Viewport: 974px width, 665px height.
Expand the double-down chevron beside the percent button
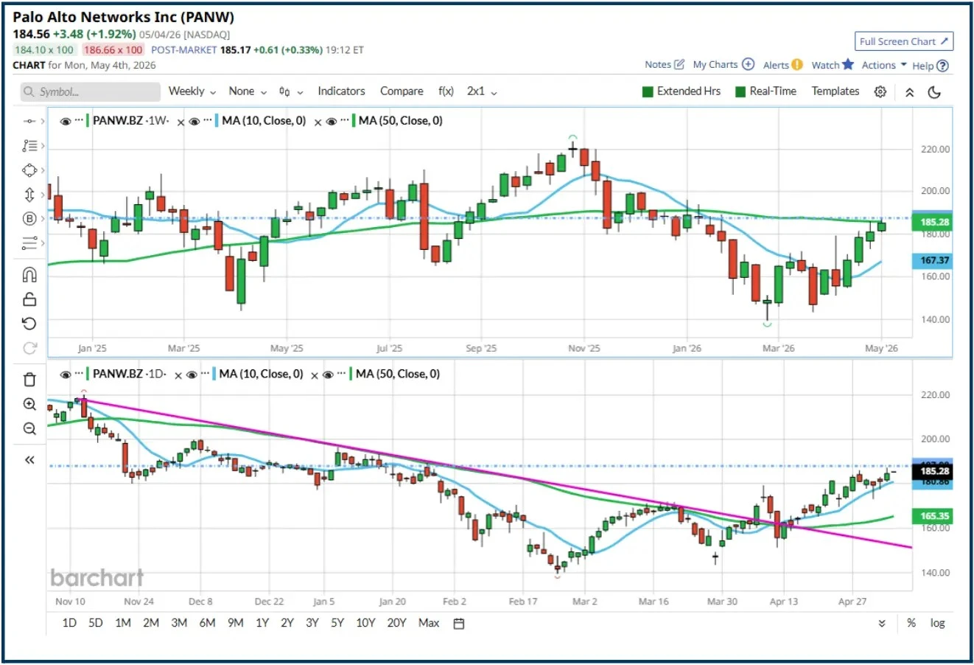[882, 624]
